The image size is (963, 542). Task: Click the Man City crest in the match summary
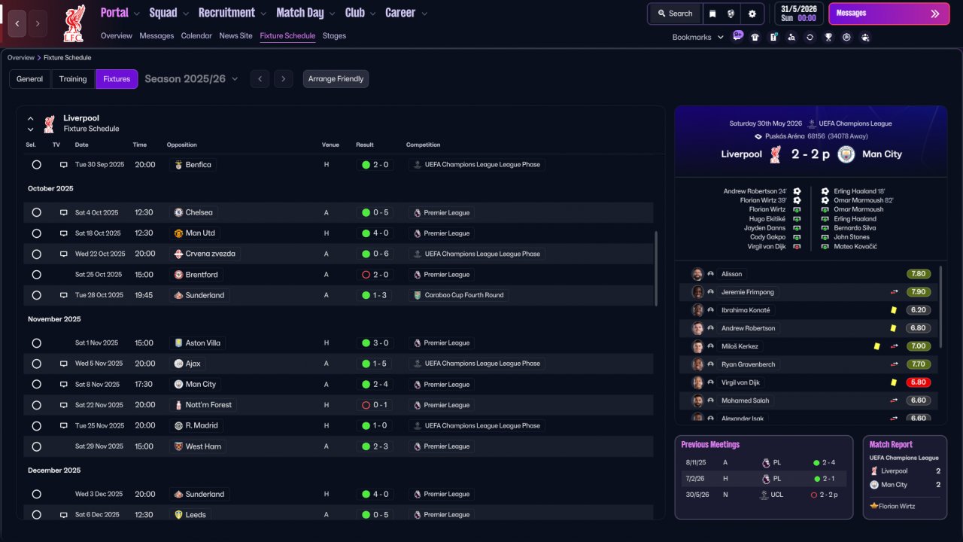pyautogui.click(x=845, y=154)
